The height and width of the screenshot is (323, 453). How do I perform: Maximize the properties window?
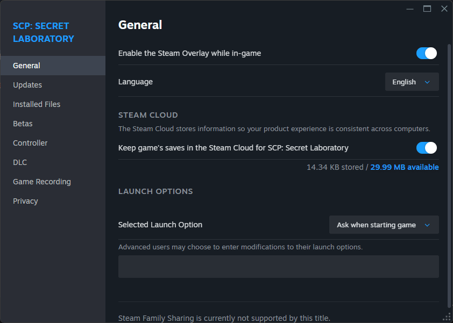click(427, 9)
